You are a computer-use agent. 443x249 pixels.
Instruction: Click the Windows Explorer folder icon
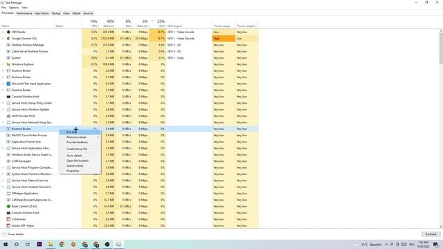point(8,64)
